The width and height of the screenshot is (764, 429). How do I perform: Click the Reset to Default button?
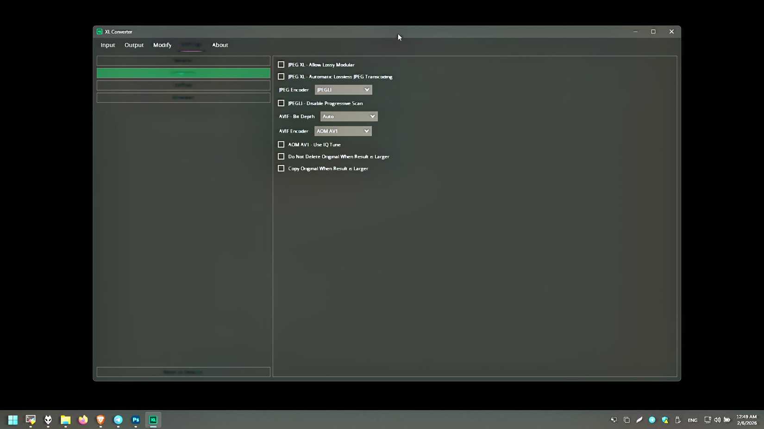tap(183, 372)
